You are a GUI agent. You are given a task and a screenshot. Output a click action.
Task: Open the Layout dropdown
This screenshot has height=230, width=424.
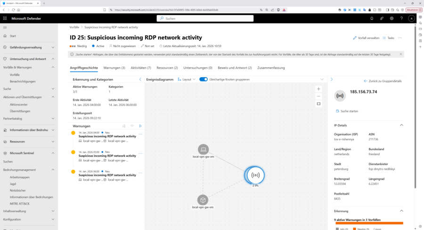tap(188, 79)
